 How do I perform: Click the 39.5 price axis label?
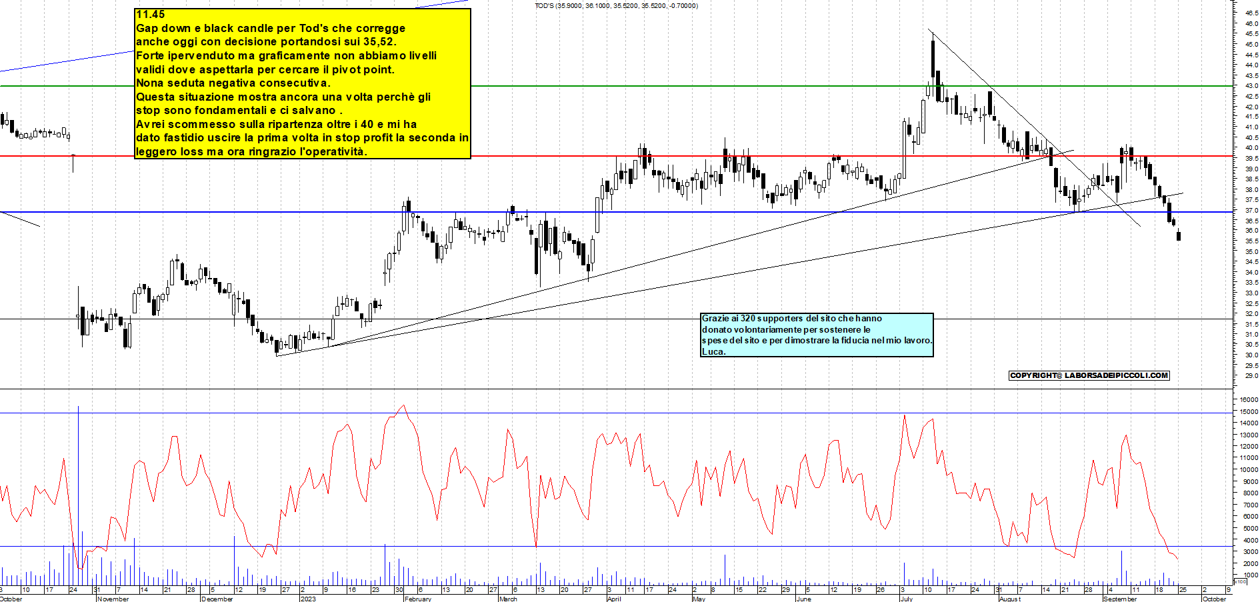click(1251, 159)
